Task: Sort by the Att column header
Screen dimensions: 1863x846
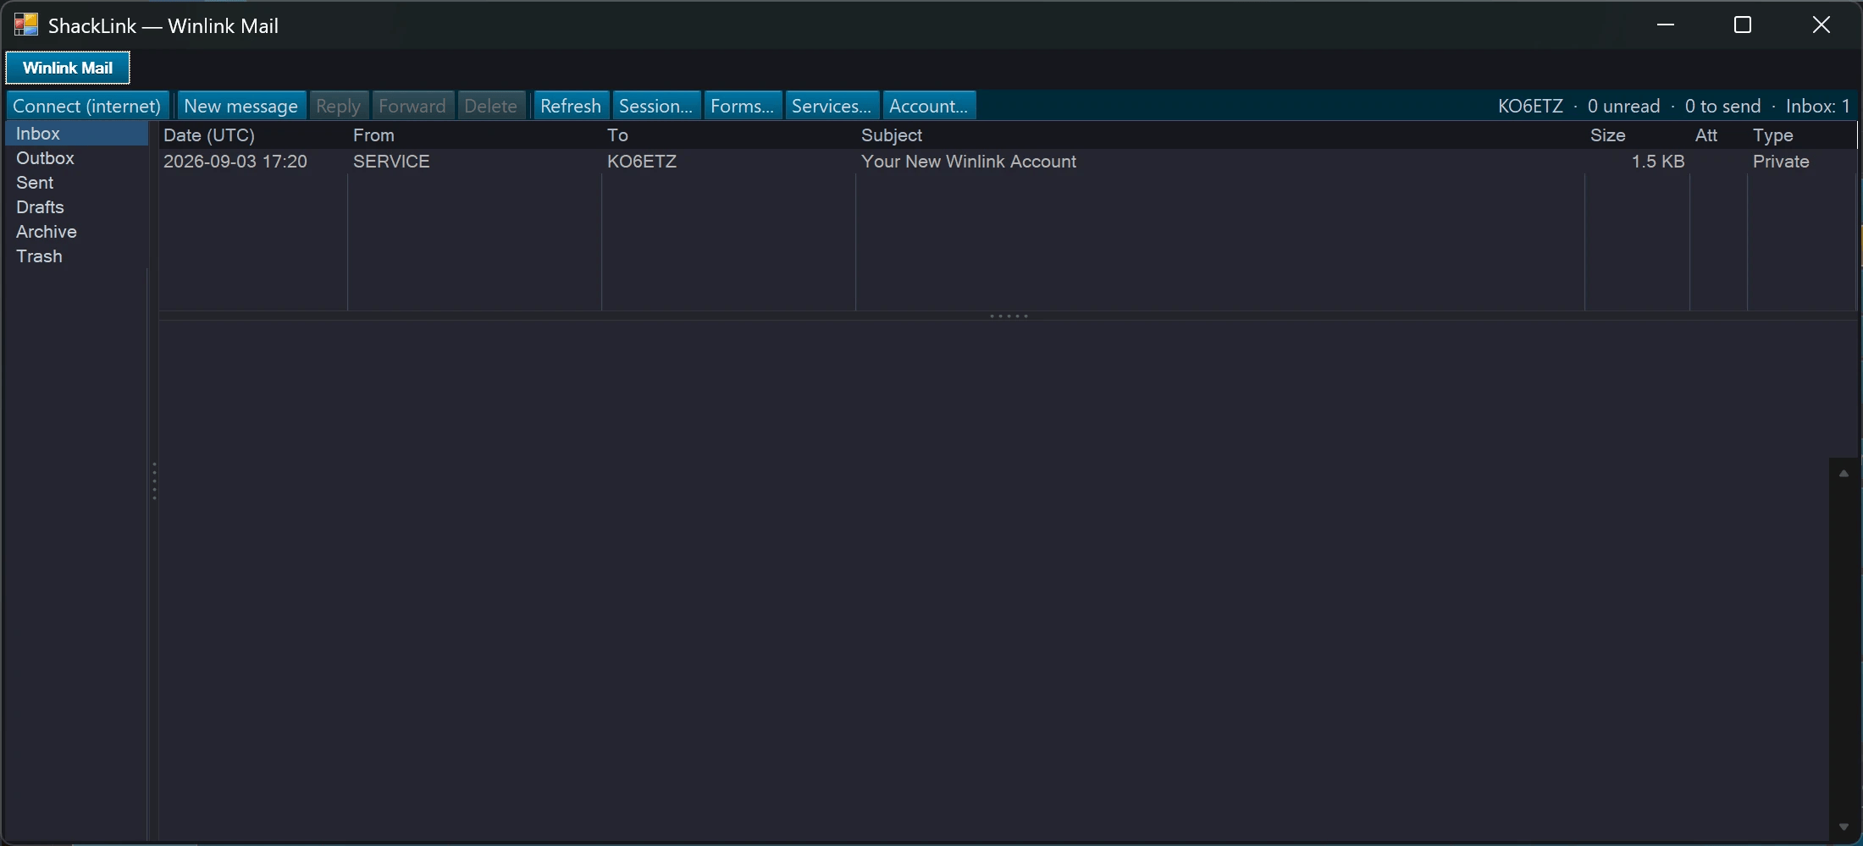Action: pyautogui.click(x=1718, y=135)
